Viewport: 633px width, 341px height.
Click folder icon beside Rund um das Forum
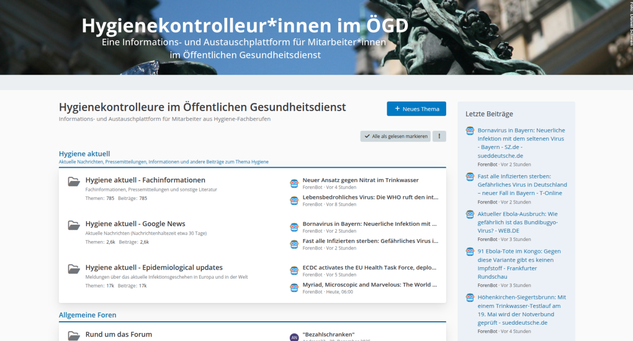tap(74, 336)
